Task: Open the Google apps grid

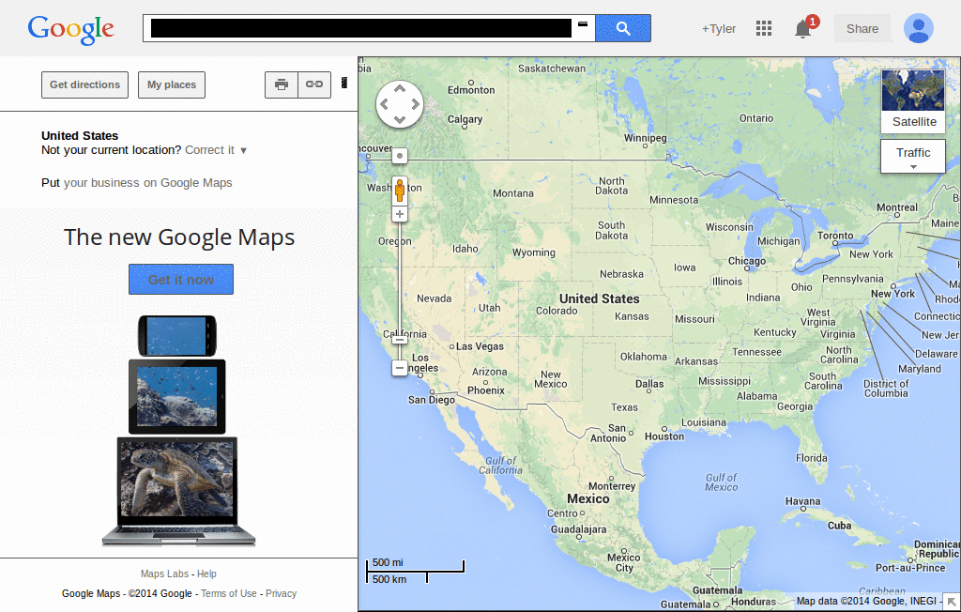Action: (764, 28)
